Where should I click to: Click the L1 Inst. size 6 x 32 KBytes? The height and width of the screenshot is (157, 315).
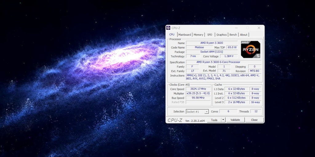tap(237, 93)
